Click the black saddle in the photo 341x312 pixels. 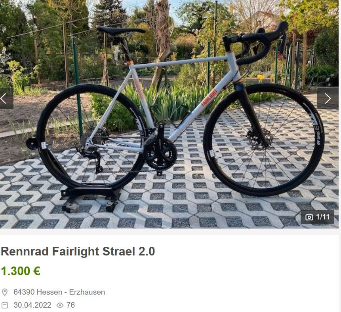click(120, 30)
